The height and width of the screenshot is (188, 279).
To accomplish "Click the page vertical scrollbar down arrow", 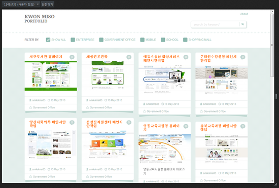I will click(x=272, y=181).
